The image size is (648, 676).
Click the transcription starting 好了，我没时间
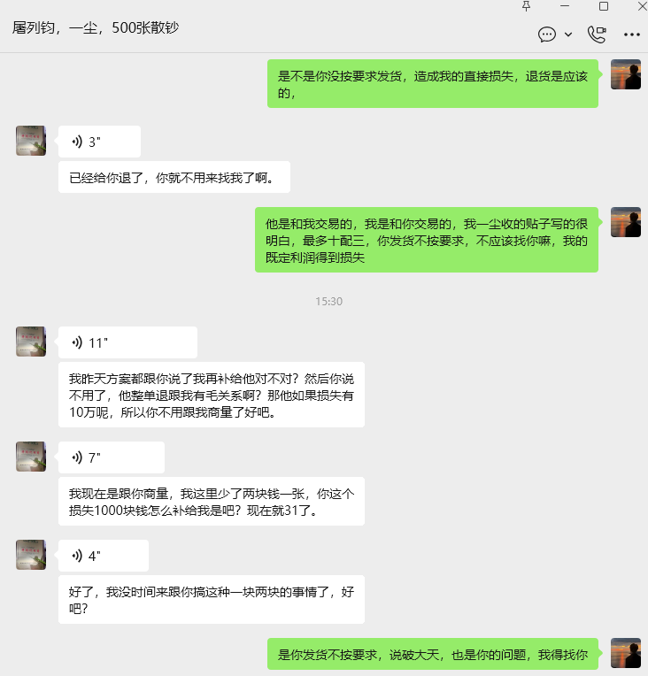click(x=212, y=600)
